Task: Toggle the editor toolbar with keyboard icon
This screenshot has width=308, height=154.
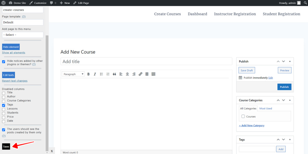Action: point(153,74)
